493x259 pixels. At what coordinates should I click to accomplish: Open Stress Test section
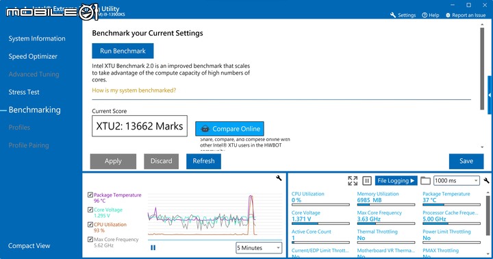click(24, 92)
